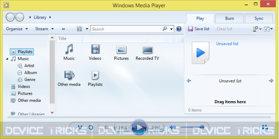This screenshot has width=279, height=139.
Task: Switch to Now Playing view icon
Action: pyautogui.click(x=265, y=127)
